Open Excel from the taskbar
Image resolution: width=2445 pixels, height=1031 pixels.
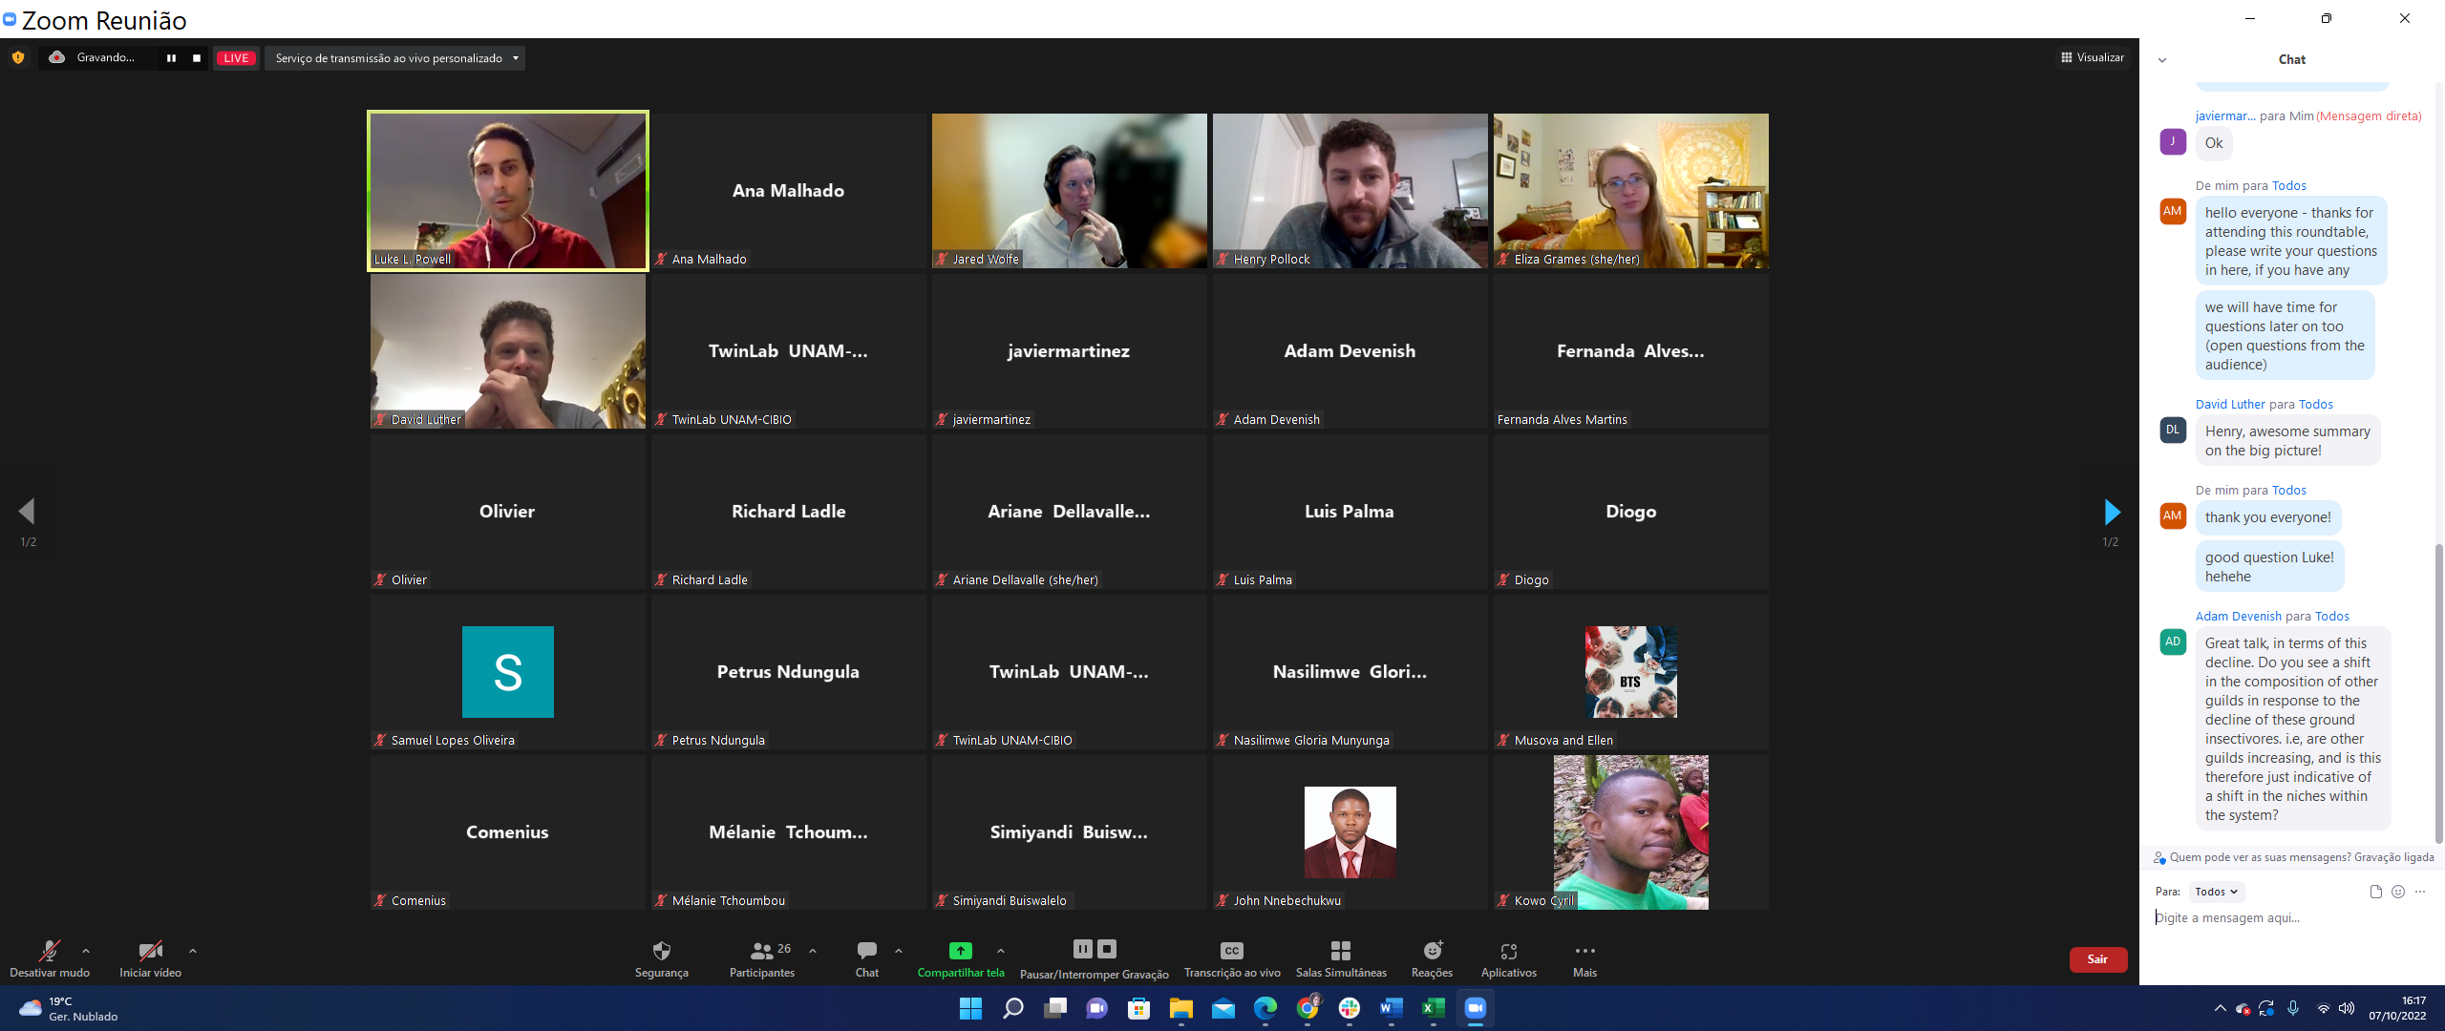1434,1008
